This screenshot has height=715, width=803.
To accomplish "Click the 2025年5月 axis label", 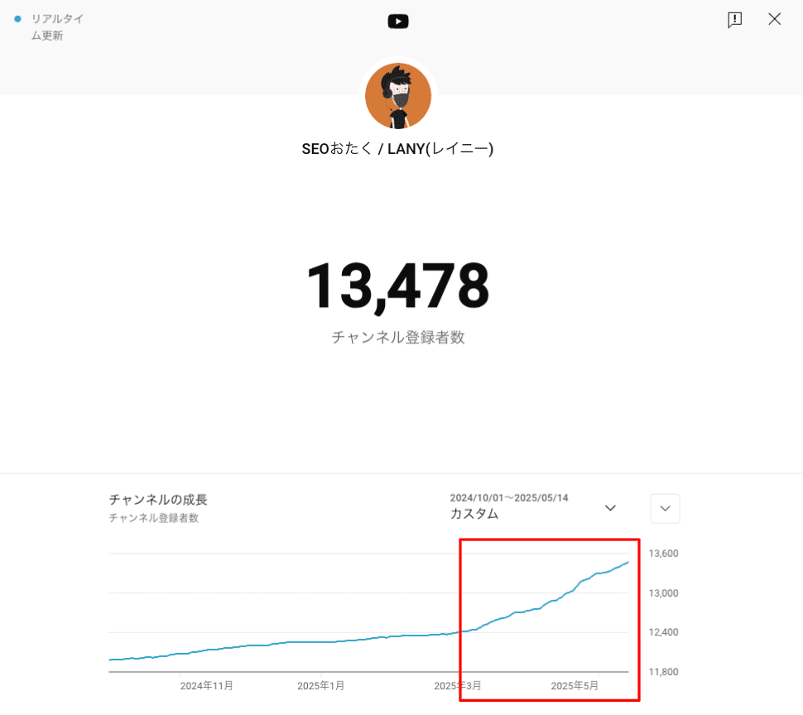I will pyautogui.click(x=574, y=686).
